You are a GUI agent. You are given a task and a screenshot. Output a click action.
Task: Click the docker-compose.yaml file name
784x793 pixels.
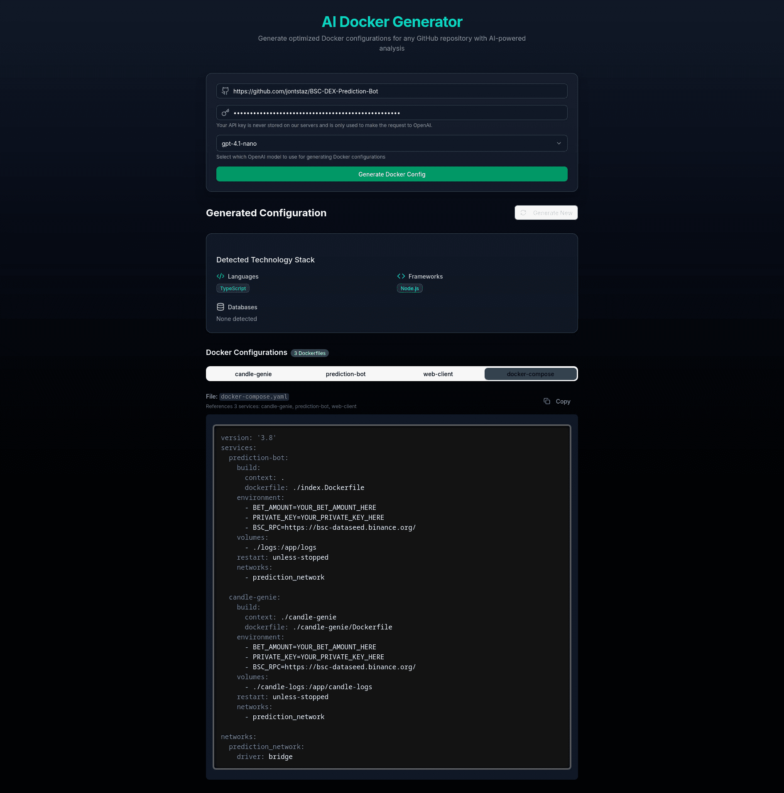tap(254, 397)
